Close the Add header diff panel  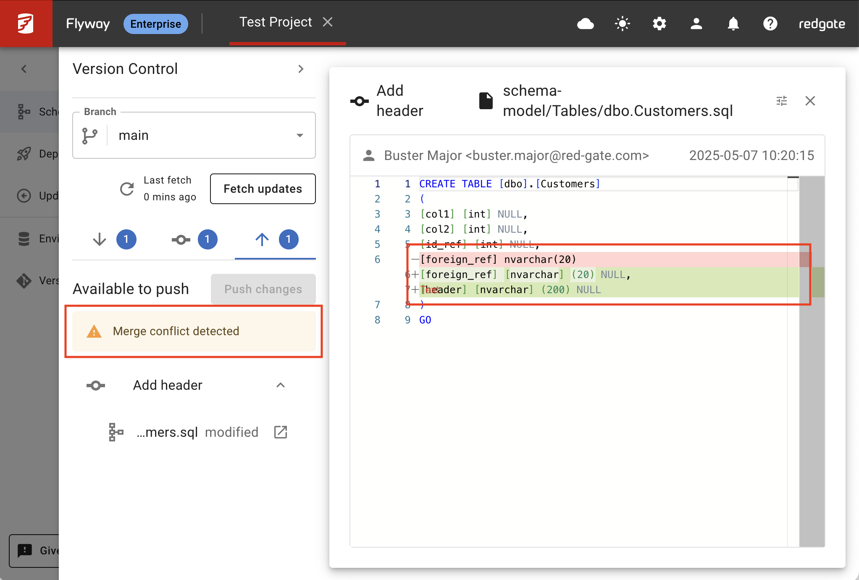coord(810,101)
